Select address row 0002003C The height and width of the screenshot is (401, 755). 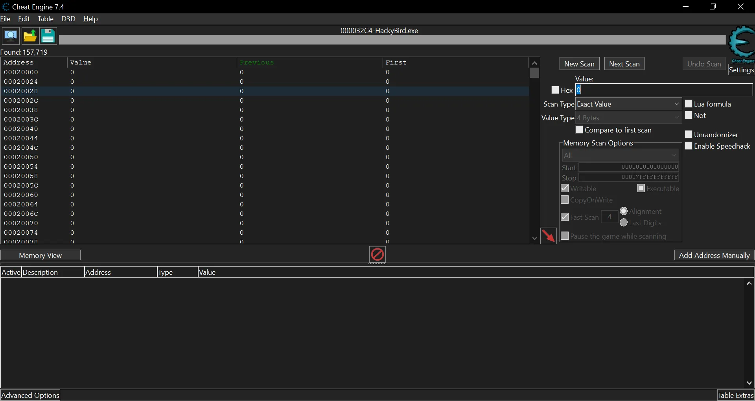pyautogui.click(x=265, y=120)
